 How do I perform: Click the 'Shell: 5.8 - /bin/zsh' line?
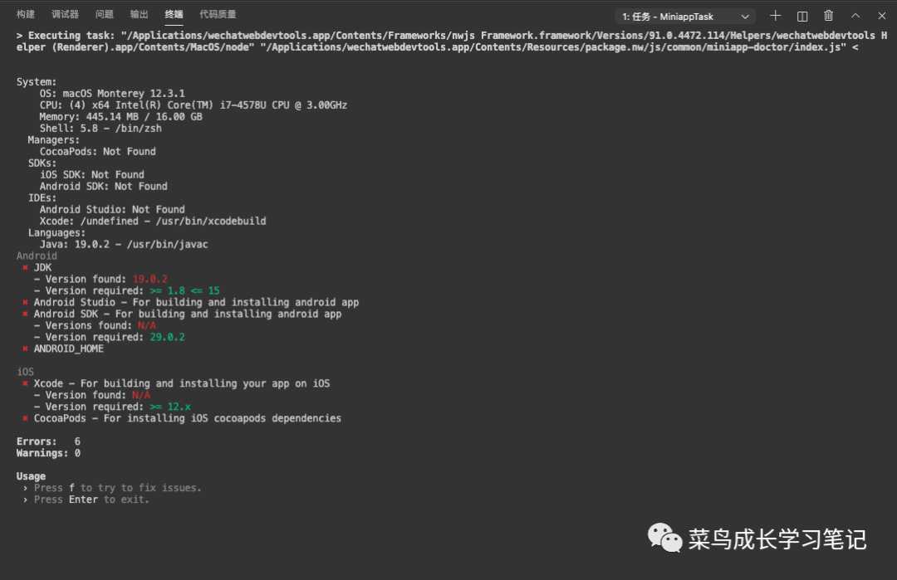pos(100,128)
